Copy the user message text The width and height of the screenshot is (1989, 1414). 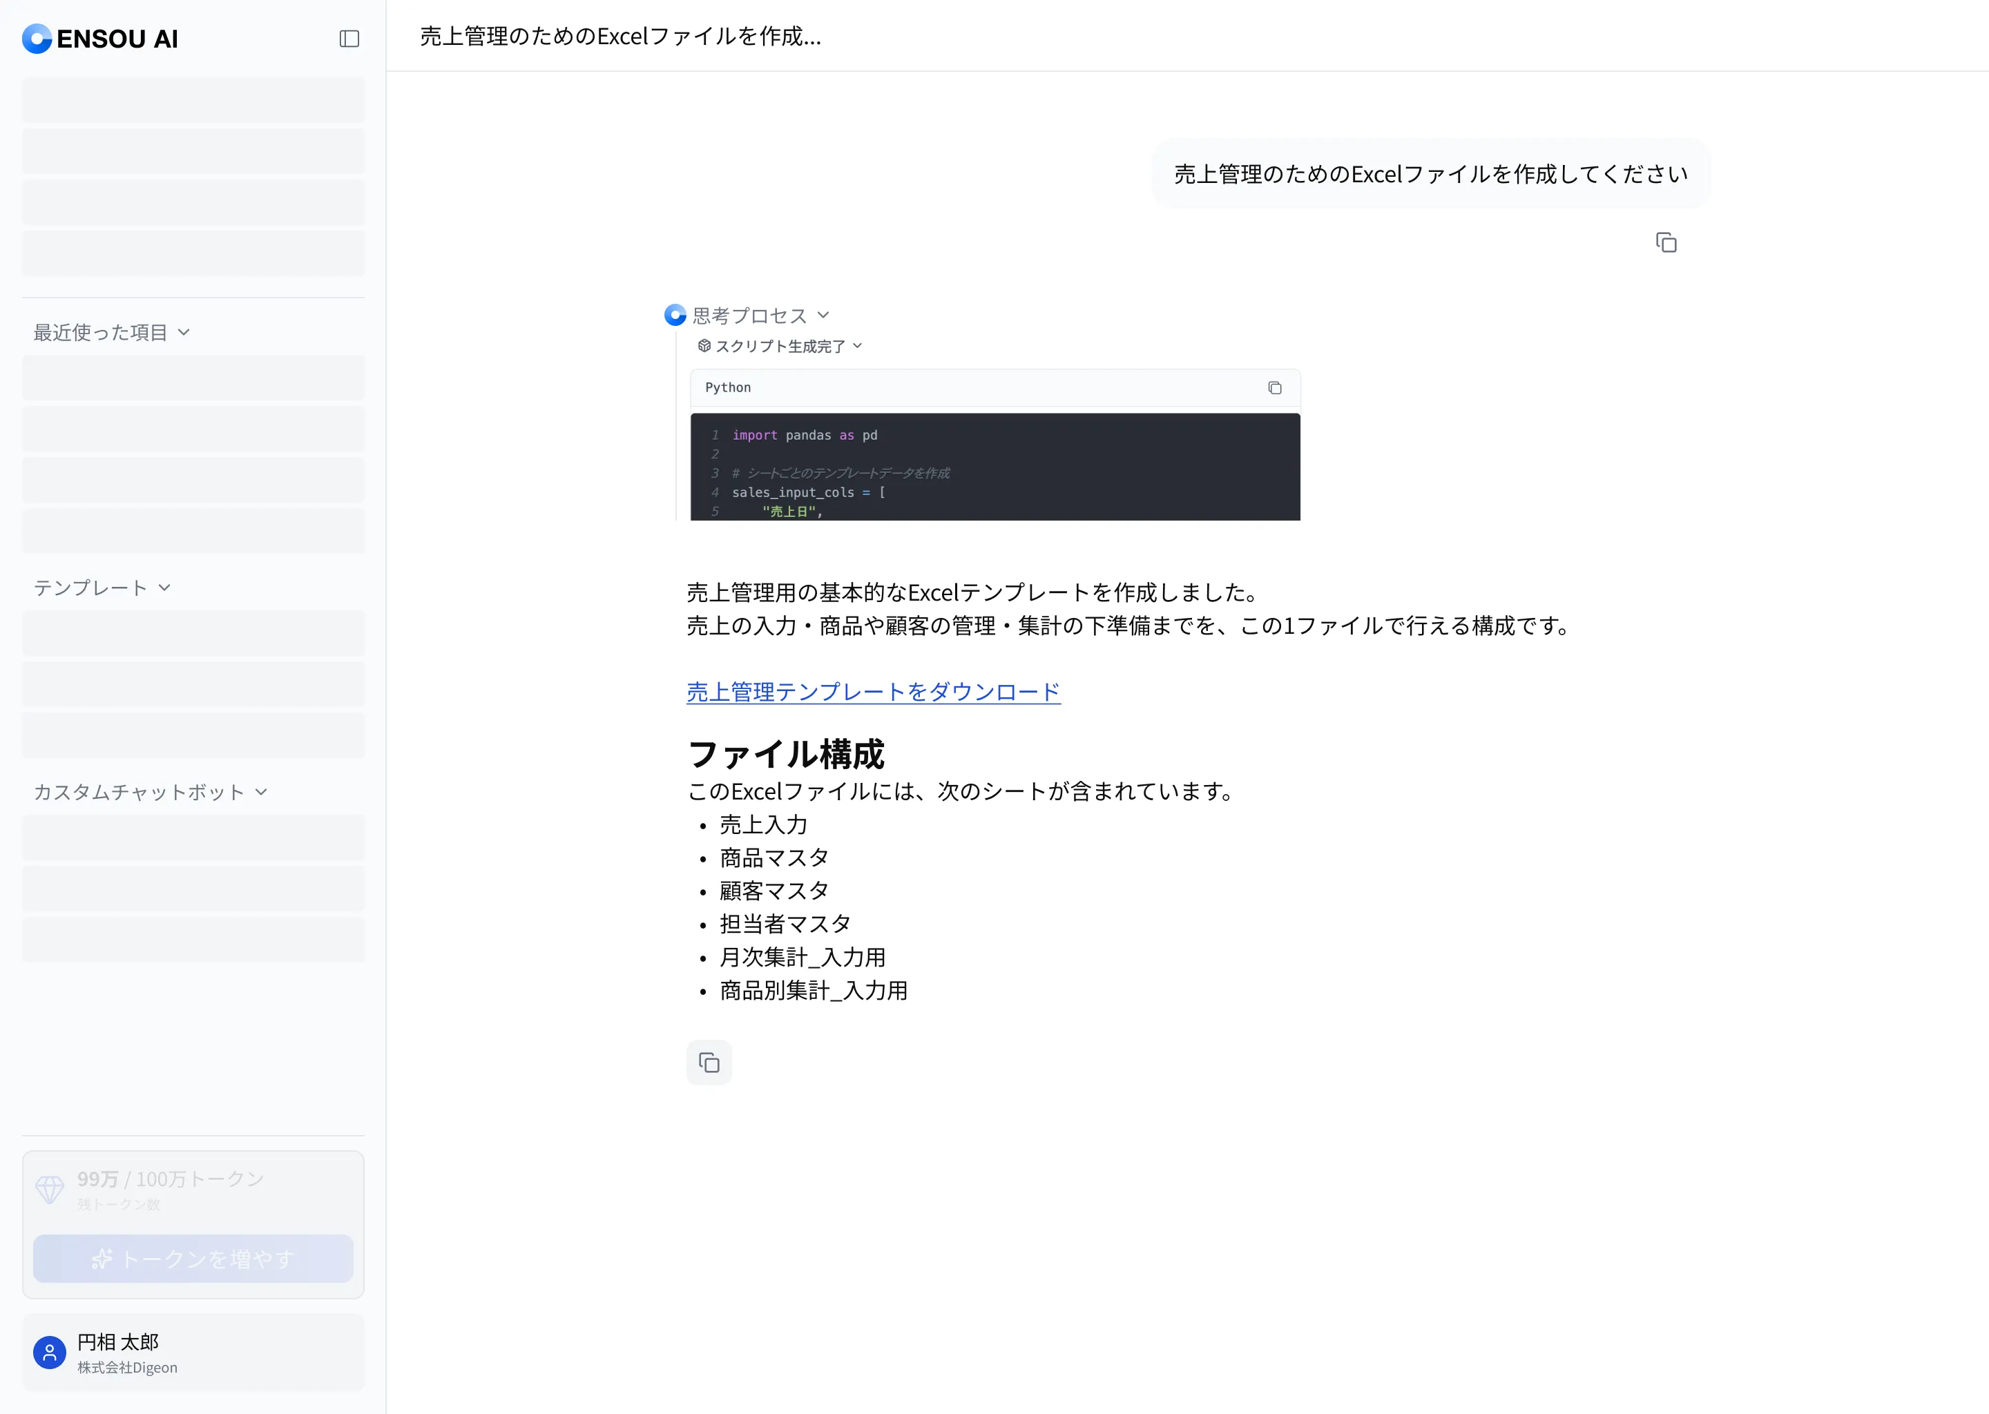point(1665,243)
